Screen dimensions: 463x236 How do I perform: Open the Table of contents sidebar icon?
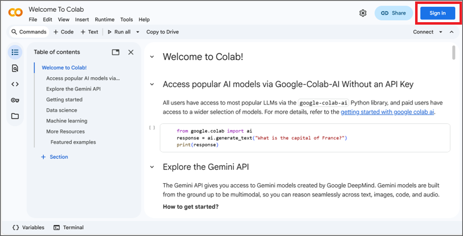coord(15,52)
